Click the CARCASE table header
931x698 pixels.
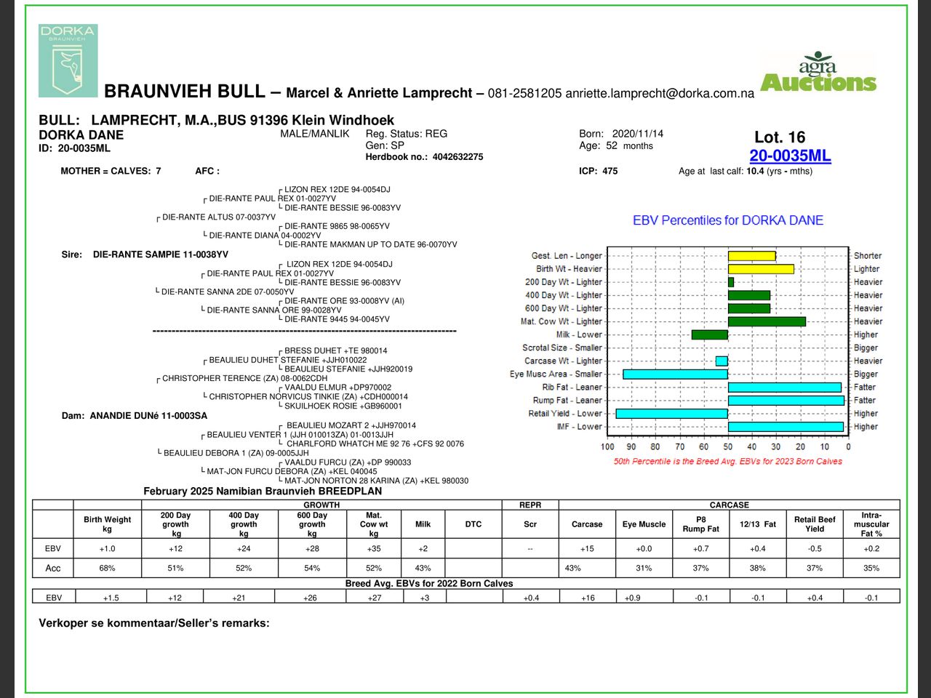coord(729,505)
